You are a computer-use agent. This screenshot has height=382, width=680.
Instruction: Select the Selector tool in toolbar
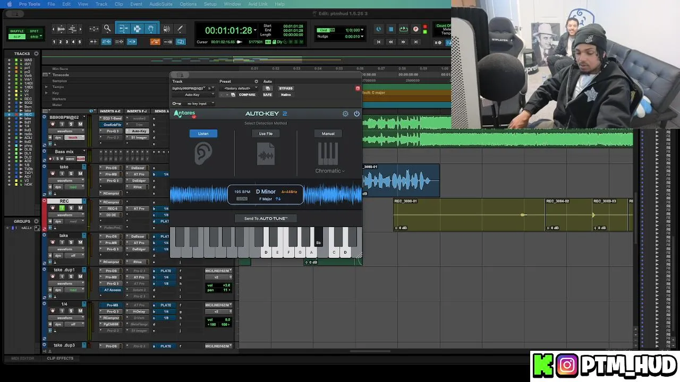137,29
